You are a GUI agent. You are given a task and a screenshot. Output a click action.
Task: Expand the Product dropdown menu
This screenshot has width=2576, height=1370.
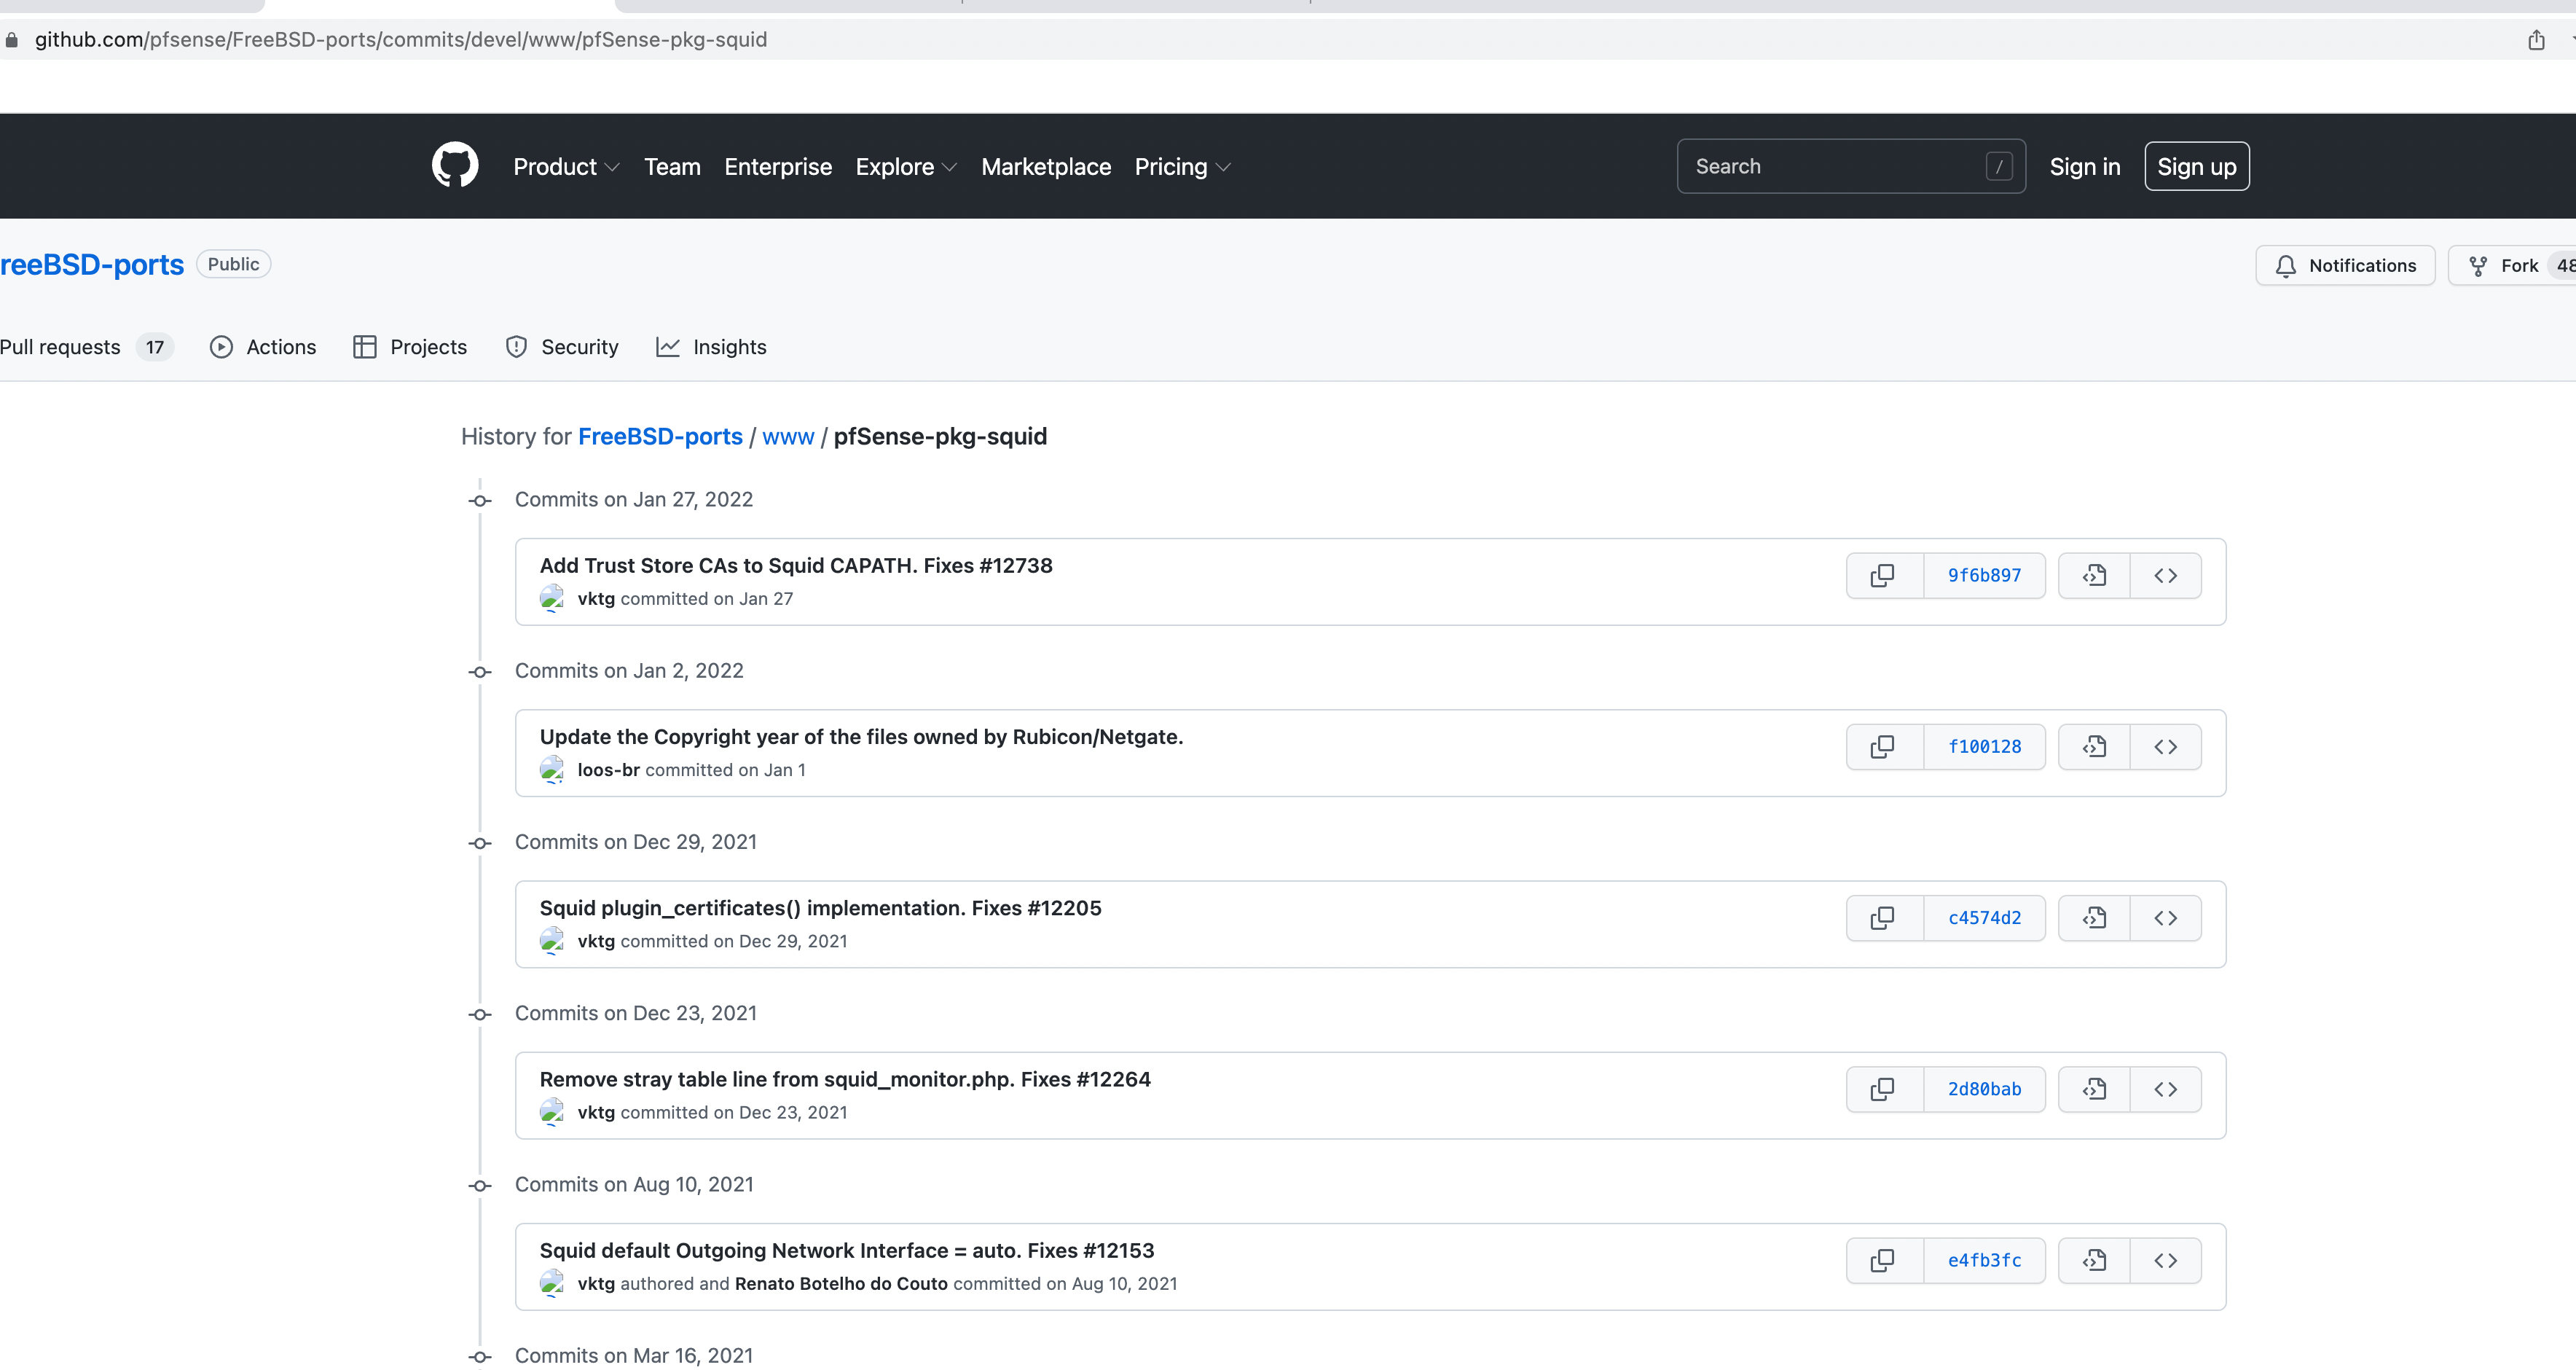pyautogui.click(x=566, y=167)
